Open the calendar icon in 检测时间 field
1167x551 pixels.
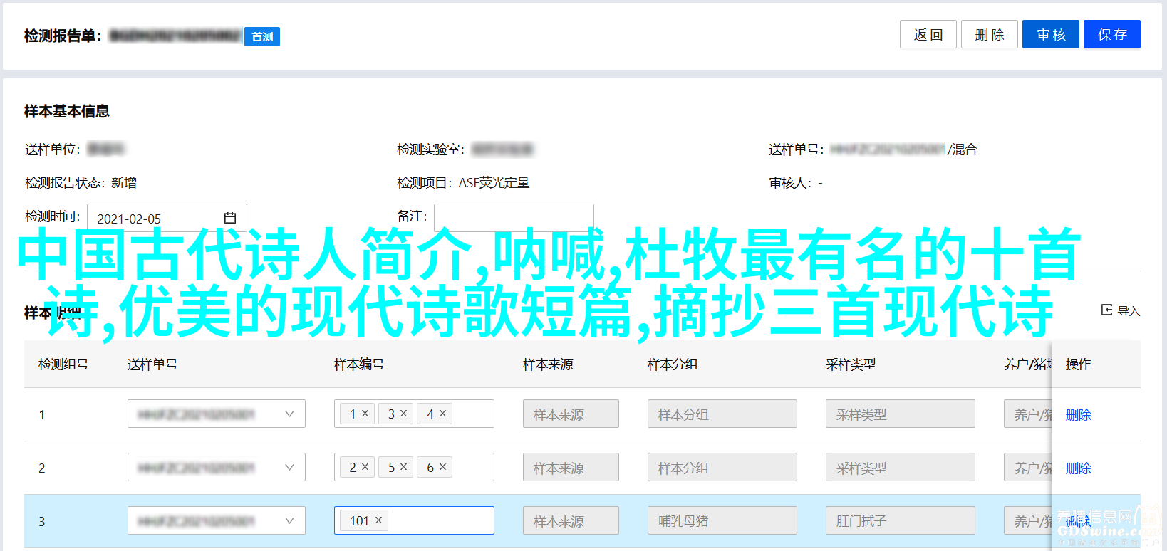pos(229,218)
